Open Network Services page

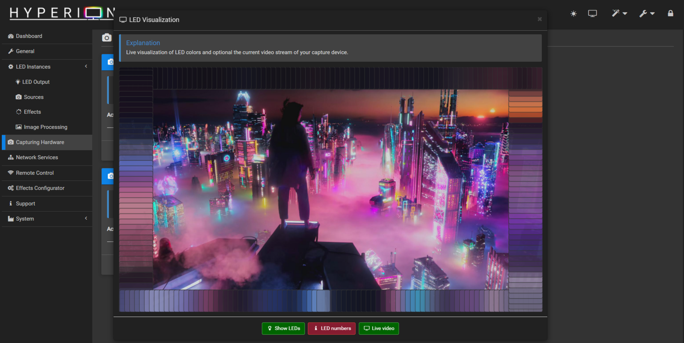(x=37, y=157)
